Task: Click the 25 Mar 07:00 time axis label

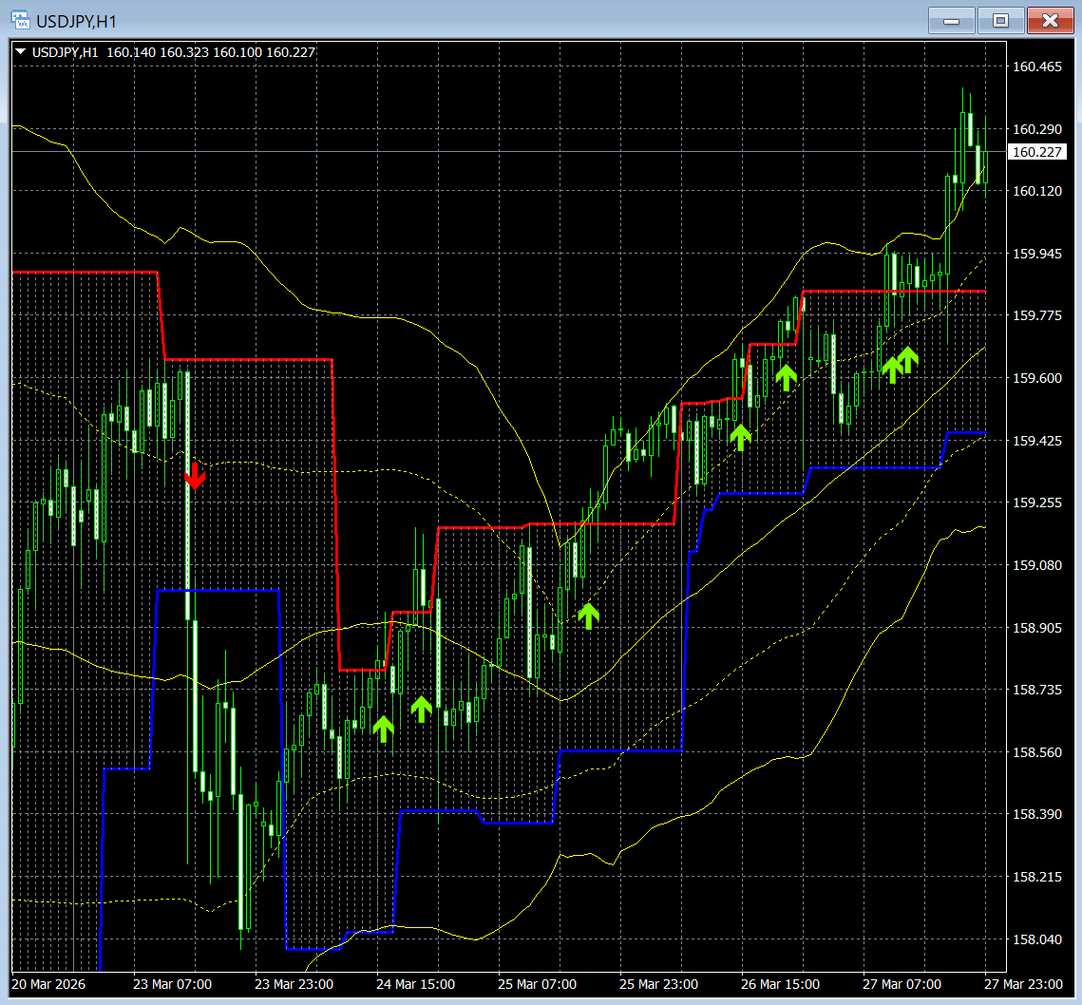Action: (x=537, y=984)
